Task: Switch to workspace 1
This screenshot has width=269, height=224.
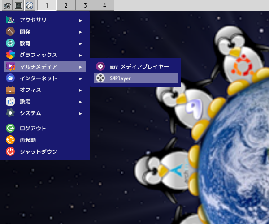Action: pos(47,5)
